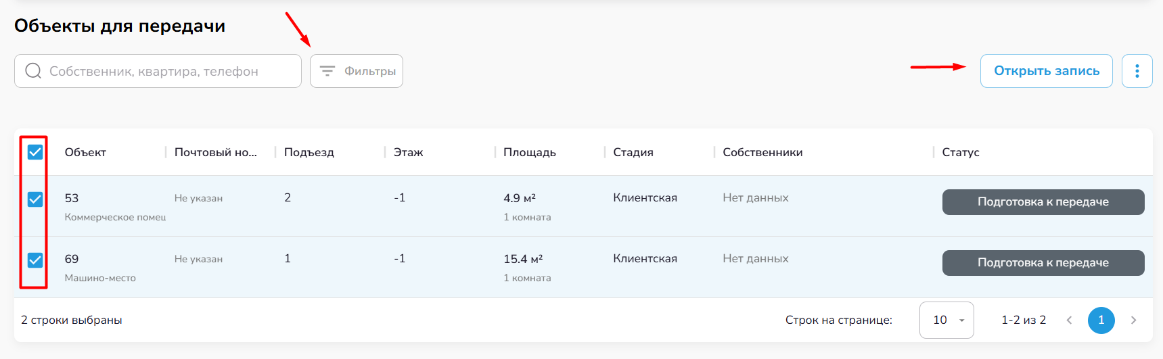1163x359 pixels.
Task: Open the three-dot more options menu
Action: pyautogui.click(x=1137, y=71)
